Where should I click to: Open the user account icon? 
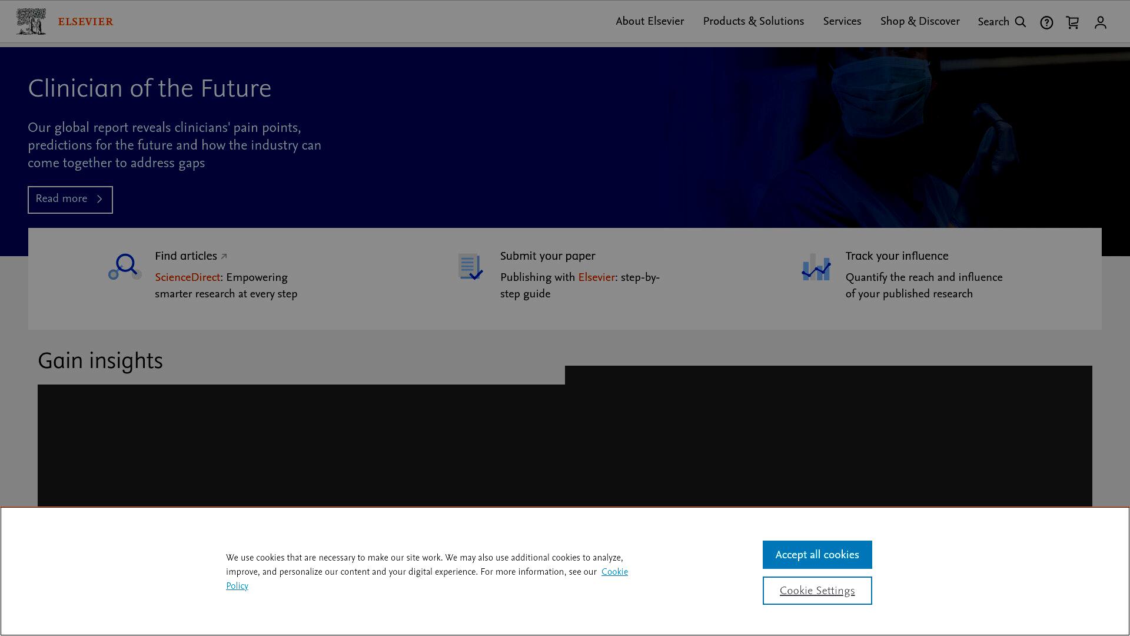1100,22
